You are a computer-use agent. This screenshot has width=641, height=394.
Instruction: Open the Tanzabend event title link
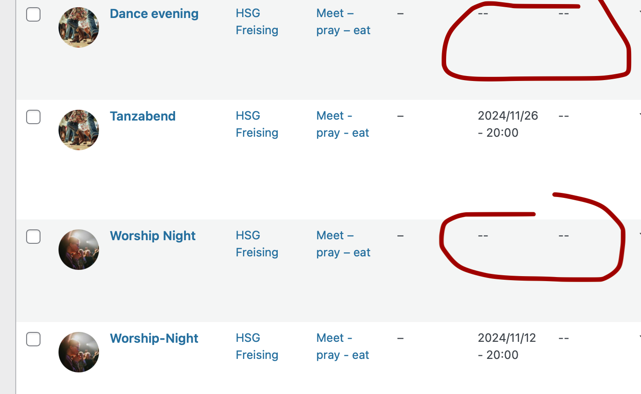pos(143,116)
